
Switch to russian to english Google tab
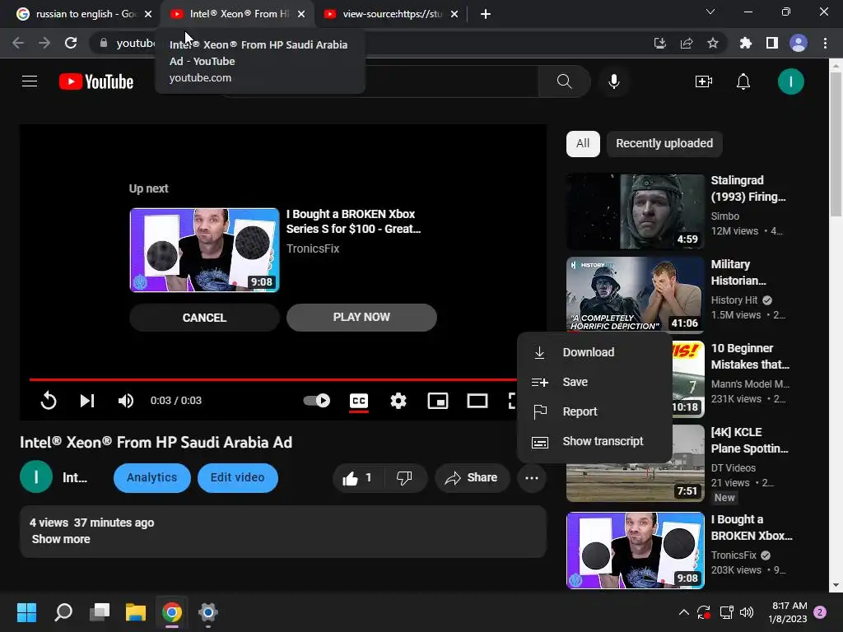pos(84,14)
